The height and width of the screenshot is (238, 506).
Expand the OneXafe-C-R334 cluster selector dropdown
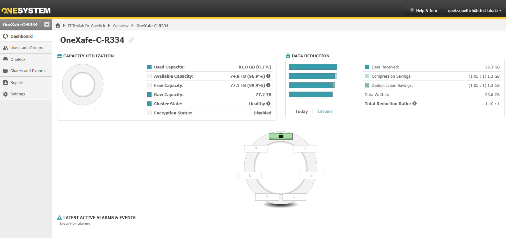coord(47,25)
